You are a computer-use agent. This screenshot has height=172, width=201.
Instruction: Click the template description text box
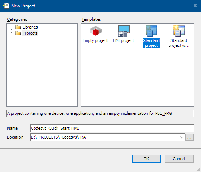(100, 113)
